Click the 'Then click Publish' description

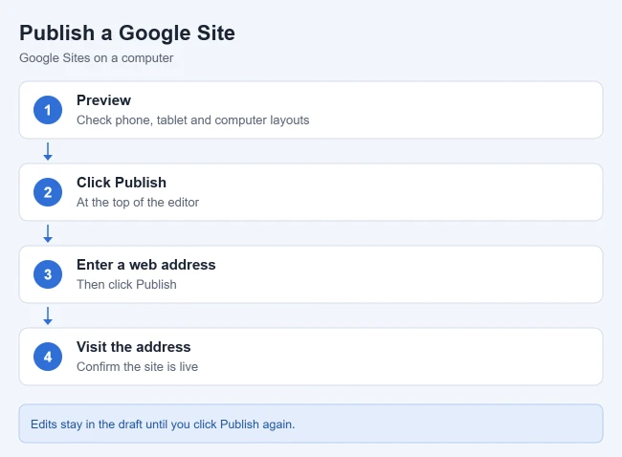point(126,284)
